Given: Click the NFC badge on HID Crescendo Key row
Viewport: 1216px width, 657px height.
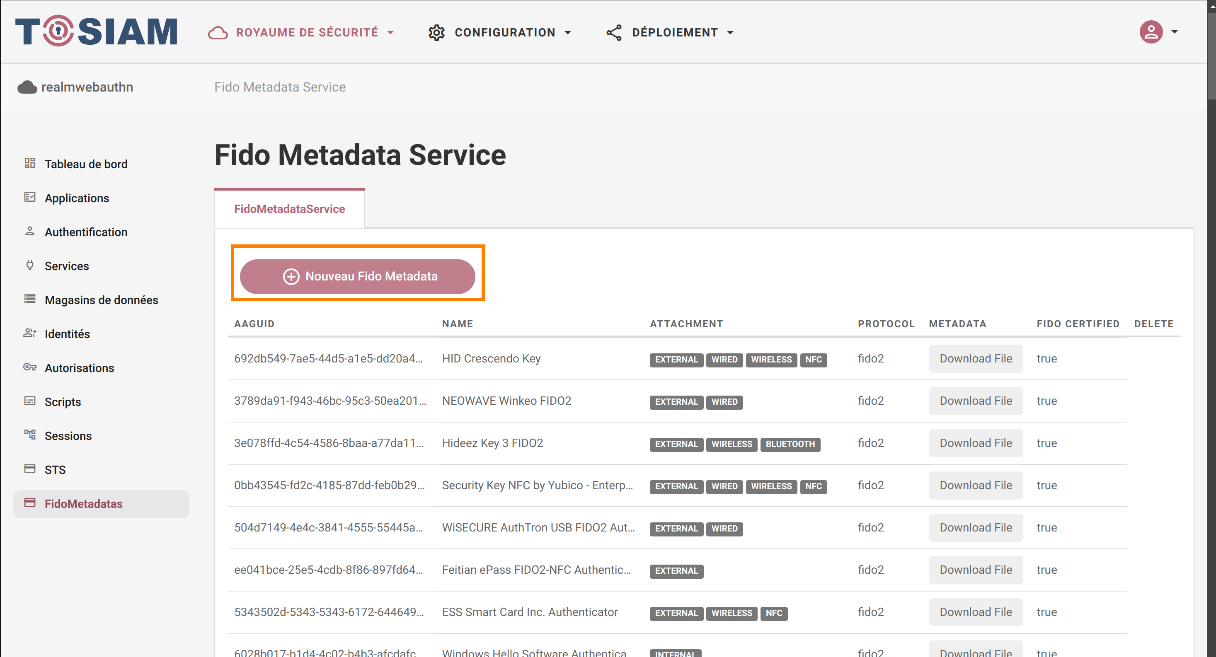Looking at the screenshot, I should [x=813, y=360].
